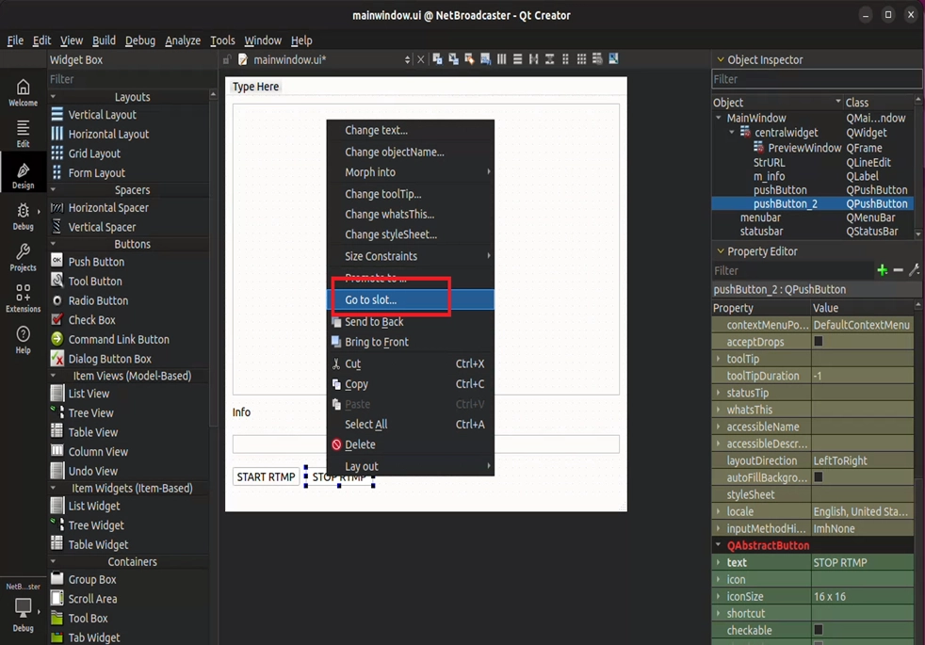Choose Delete in the context menu
The image size is (925, 645).
pyautogui.click(x=410, y=444)
